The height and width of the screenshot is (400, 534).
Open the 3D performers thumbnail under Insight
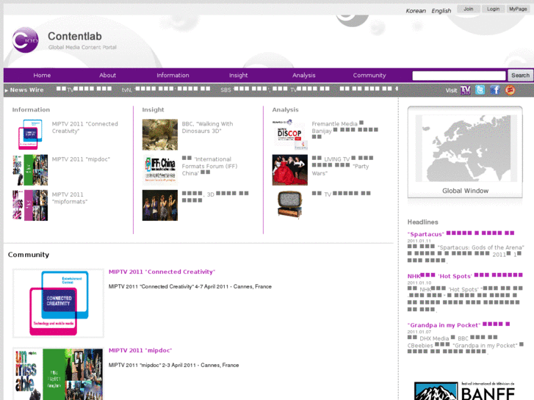pyautogui.click(x=159, y=206)
